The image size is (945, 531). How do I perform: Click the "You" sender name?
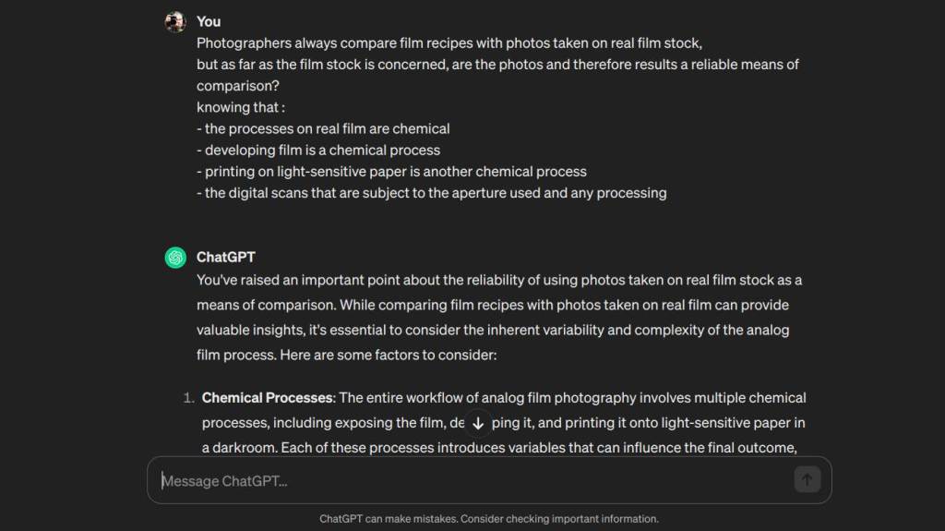click(x=209, y=22)
